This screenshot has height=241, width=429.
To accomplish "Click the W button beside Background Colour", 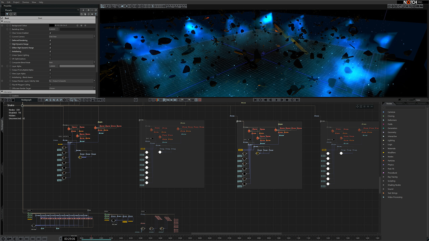I will [81, 25].
